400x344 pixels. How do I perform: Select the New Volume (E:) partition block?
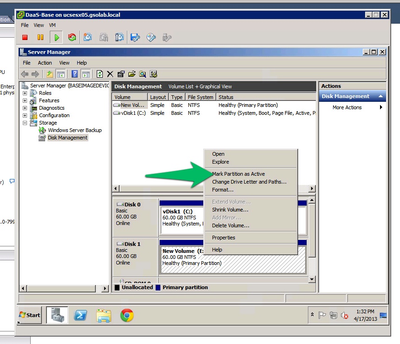coord(233,259)
